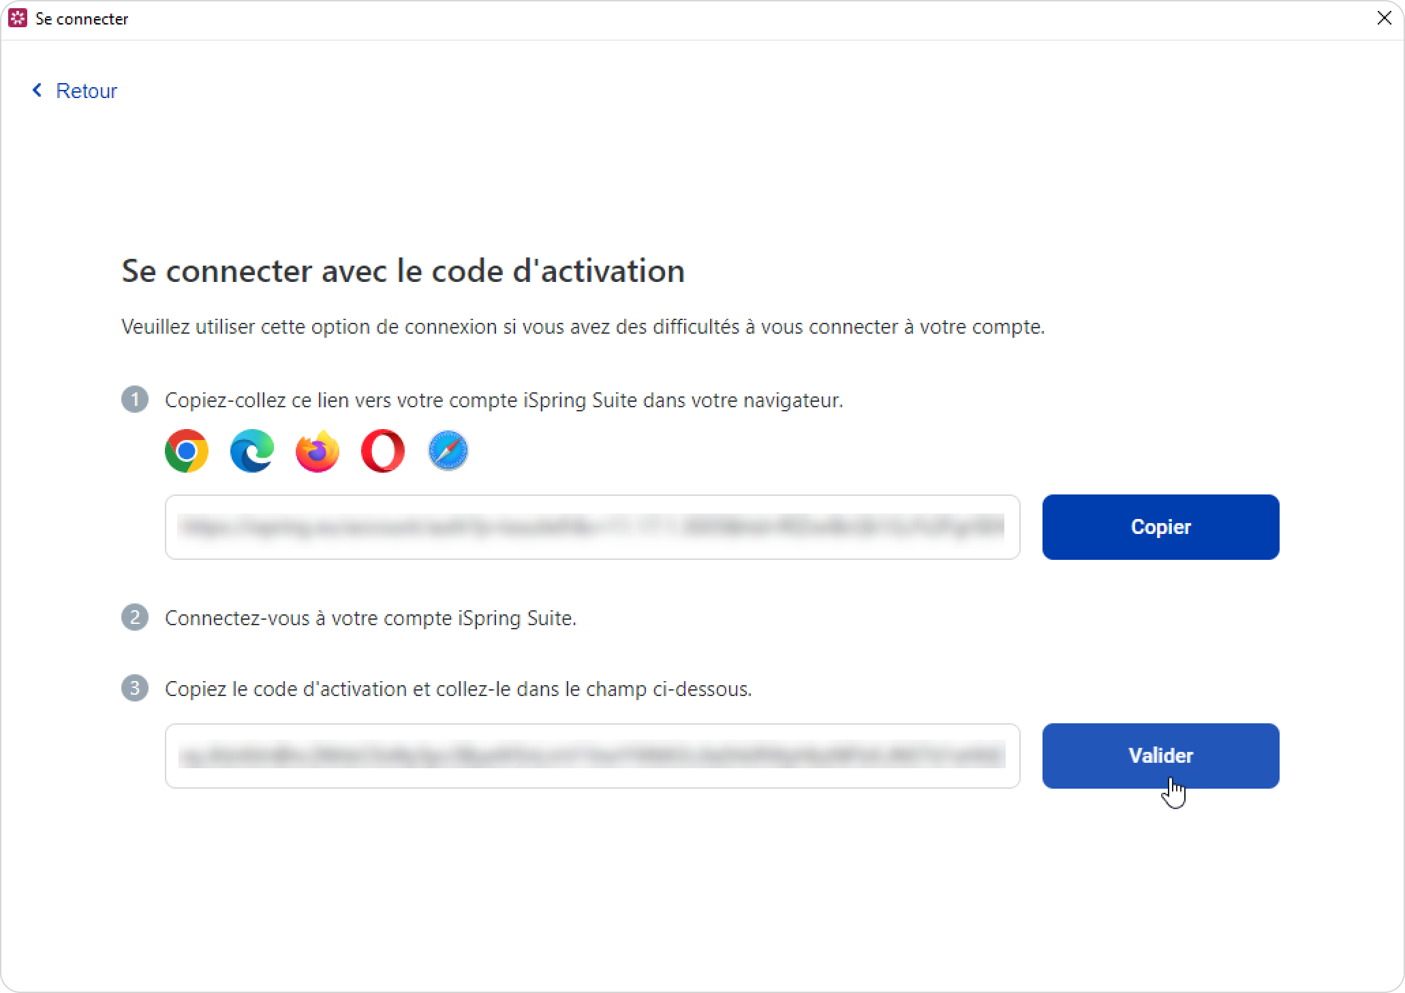Image resolution: width=1405 pixels, height=993 pixels.
Task: Copy the account link with Copier
Action: pos(1160,527)
